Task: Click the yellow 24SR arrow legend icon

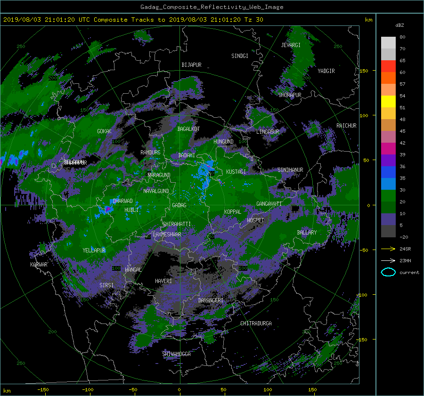Action: (388, 249)
